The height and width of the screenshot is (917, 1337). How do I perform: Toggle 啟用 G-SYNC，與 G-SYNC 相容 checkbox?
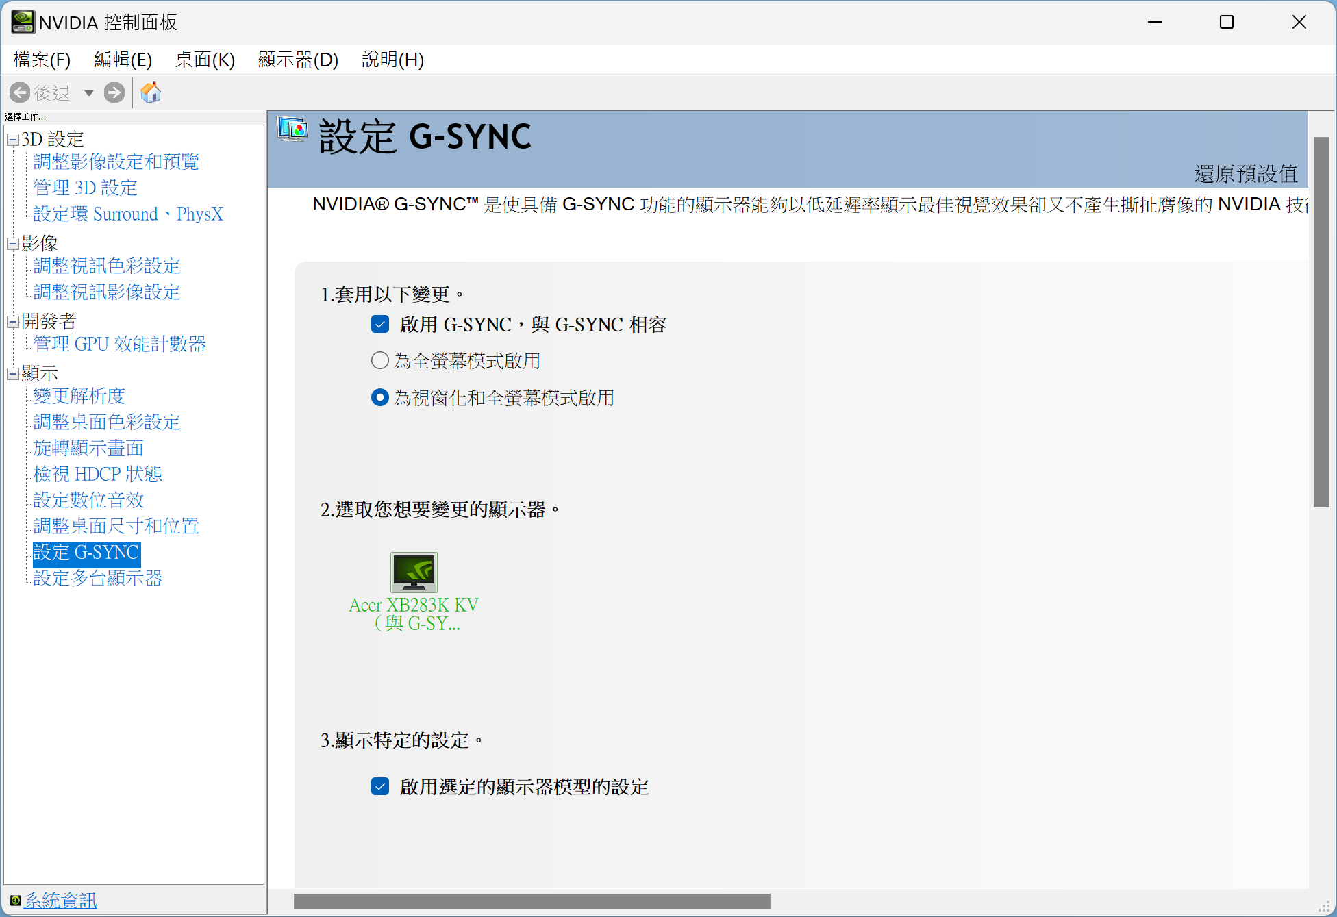(380, 324)
